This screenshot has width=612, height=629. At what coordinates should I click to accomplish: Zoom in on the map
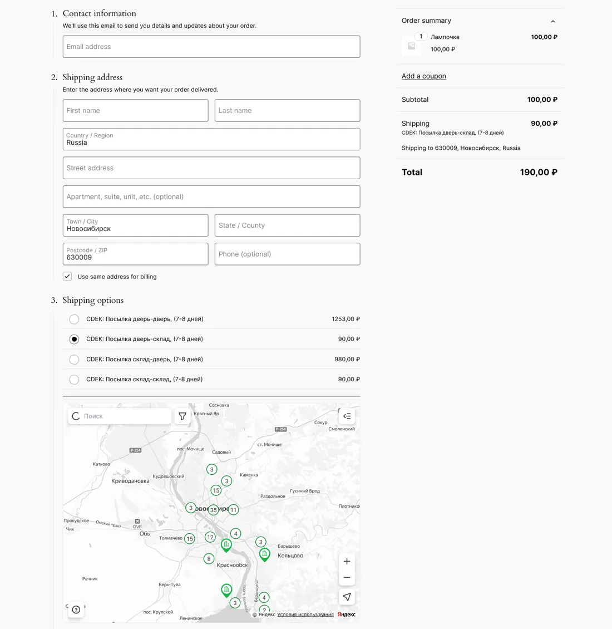click(x=347, y=561)
